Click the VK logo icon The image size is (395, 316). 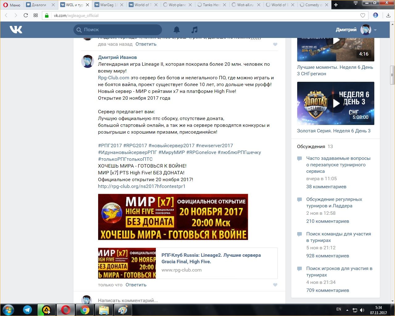(16, 30)
